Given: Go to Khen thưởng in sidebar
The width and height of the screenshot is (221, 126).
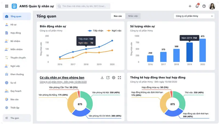Looking at the screenshot, I should (17, 74).
